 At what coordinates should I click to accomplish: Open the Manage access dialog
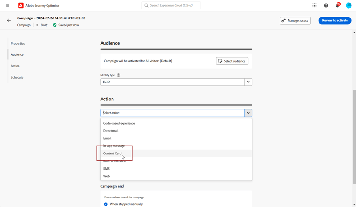click(x=295, y=20)
